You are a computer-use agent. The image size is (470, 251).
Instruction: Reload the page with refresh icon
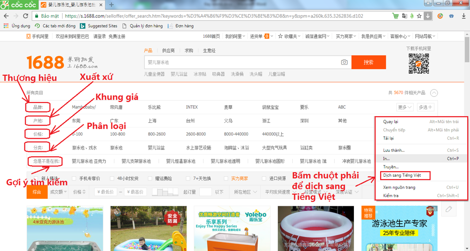(25, 16)
